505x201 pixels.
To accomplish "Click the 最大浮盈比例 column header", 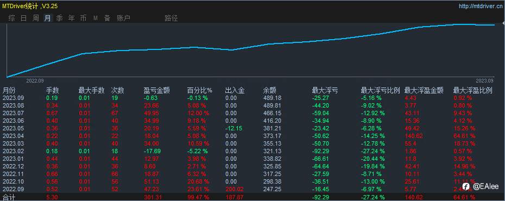I will 473,91.
